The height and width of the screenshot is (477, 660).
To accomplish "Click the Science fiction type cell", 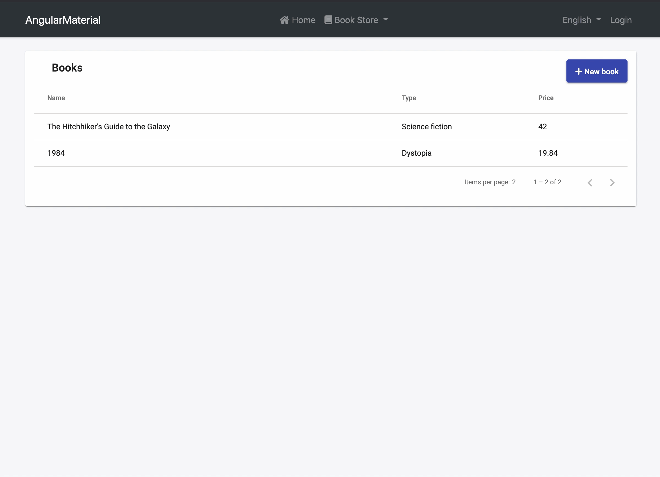I will click(x=427, y=127).
